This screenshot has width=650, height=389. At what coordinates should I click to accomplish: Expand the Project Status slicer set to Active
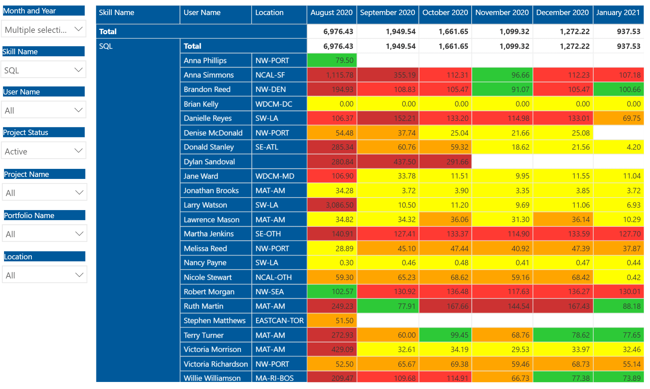44,151
